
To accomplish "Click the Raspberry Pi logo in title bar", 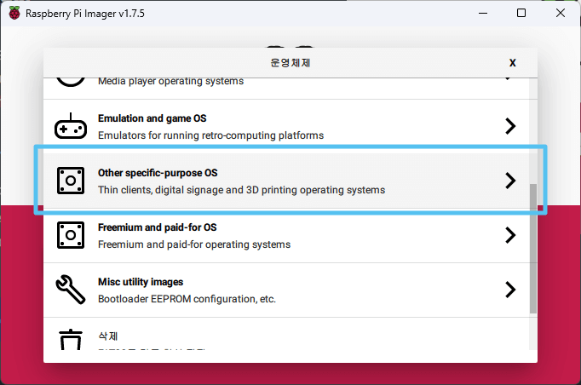I will point(14,14).
